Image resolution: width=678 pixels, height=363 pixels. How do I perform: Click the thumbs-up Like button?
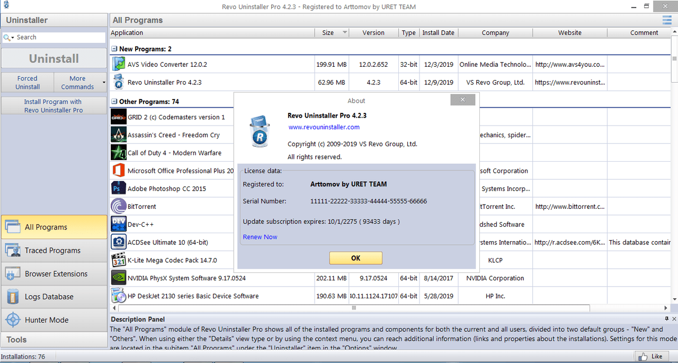(x=651, y=357)
